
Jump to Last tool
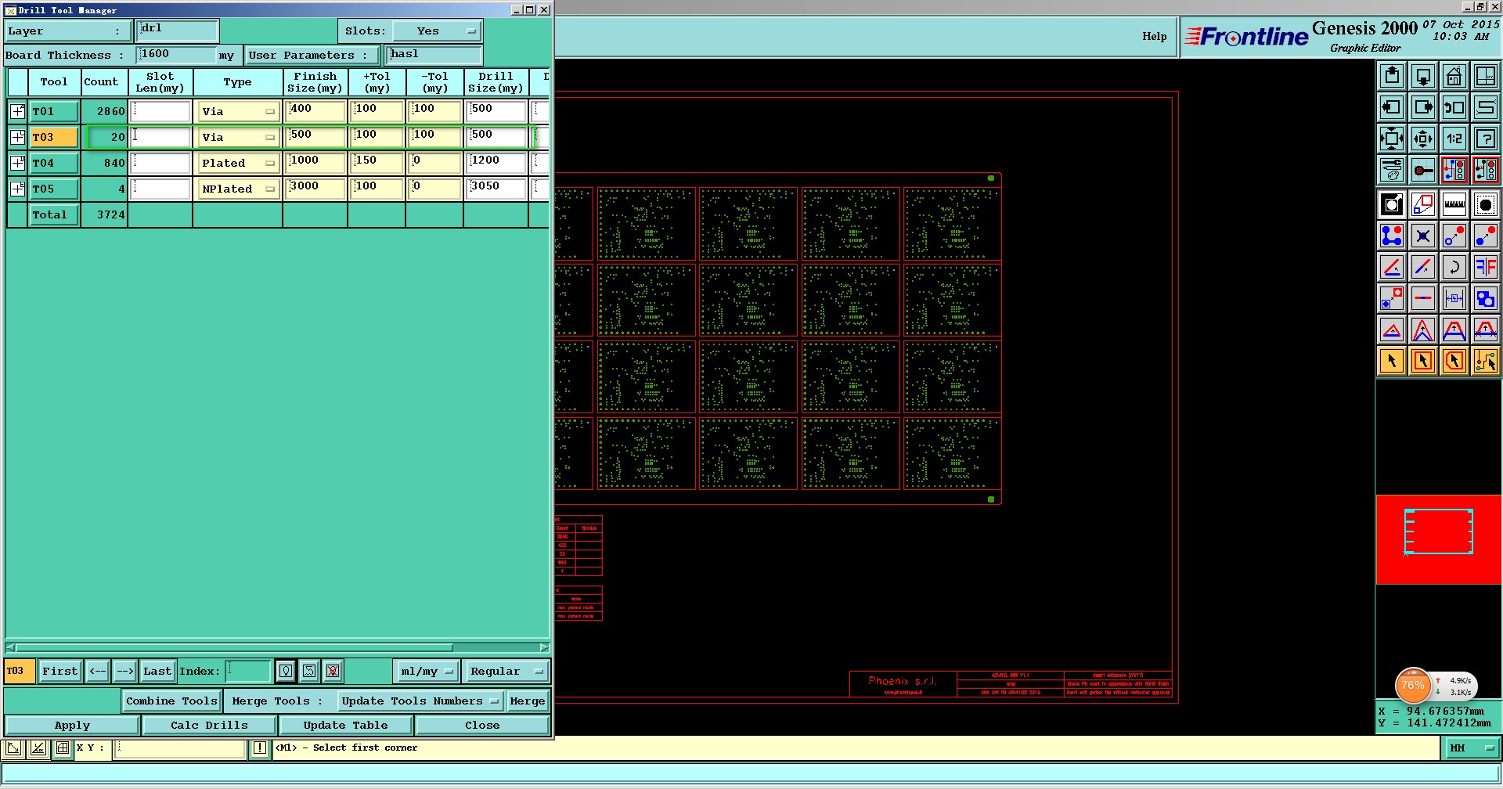coord(157,671)
